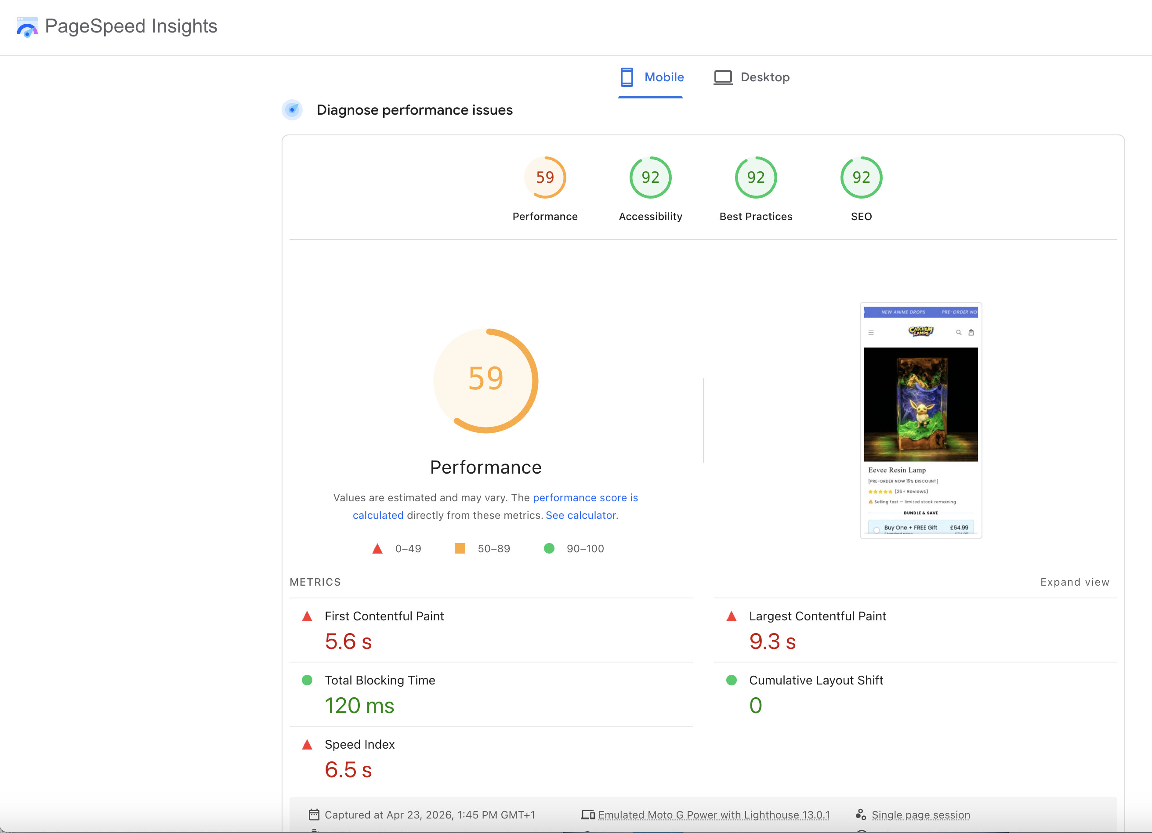Image resolution: width=1152 pixels, height=833 pixels.
Task: Click the desktop laptop icon
Action: (x=722, y=77)
